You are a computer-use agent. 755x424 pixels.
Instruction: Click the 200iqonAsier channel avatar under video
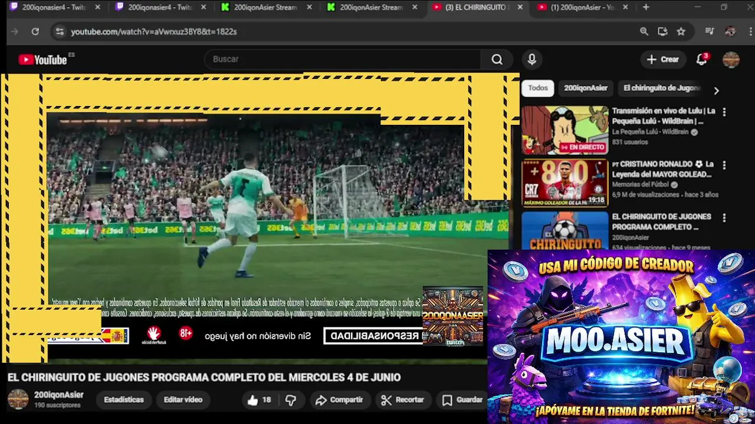pyautogui.click(x=18, y=399)
